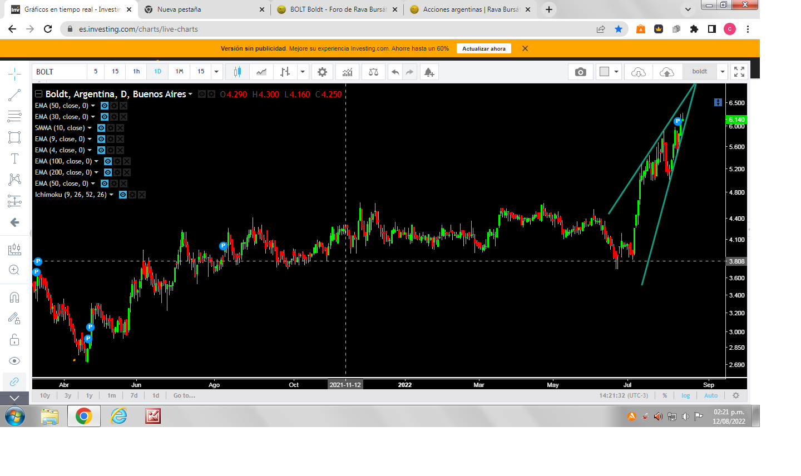Viewport: 801px width, 476px height.
Task: Expand the time interval dropdown arrow
Action: coord(216,72)
